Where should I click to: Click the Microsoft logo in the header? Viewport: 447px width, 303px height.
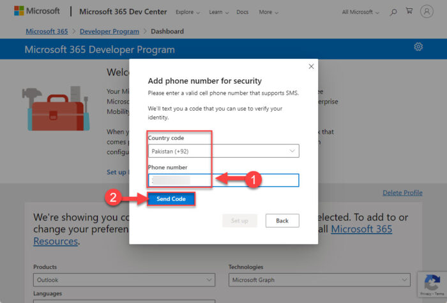[x=37, y=11]
